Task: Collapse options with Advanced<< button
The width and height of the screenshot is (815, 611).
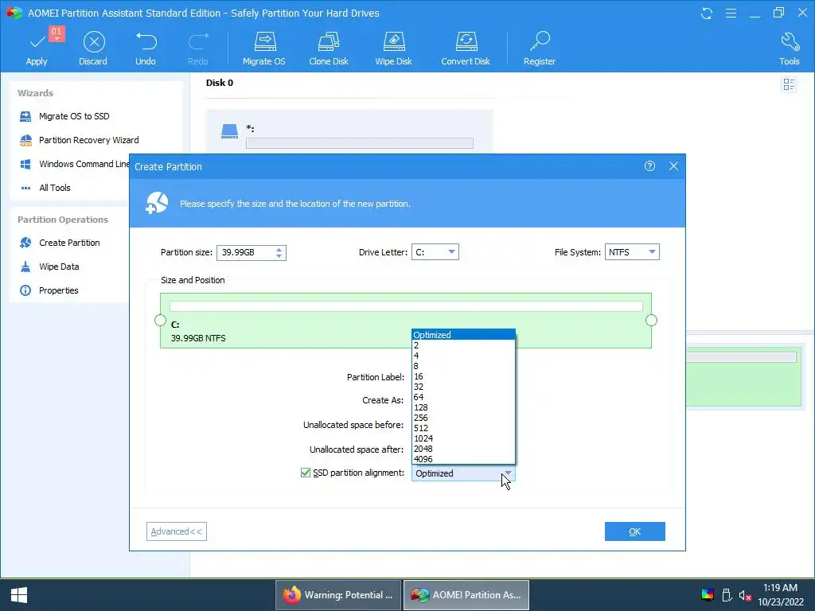Action: tap(176, 531)
